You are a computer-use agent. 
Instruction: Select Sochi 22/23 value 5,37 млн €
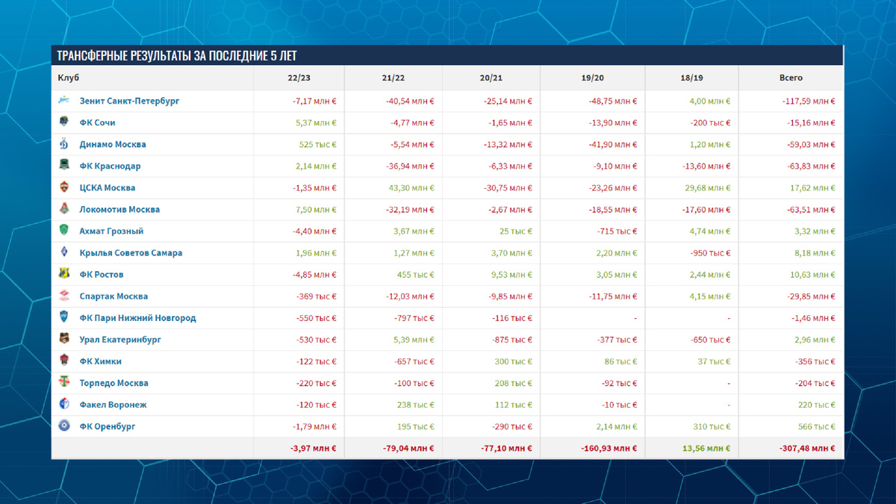click(315, 122)
